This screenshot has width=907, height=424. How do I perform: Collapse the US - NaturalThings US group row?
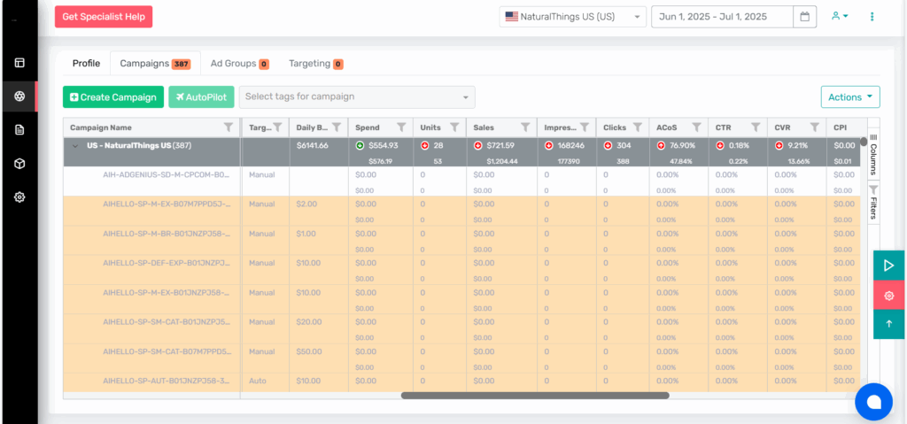74,146
